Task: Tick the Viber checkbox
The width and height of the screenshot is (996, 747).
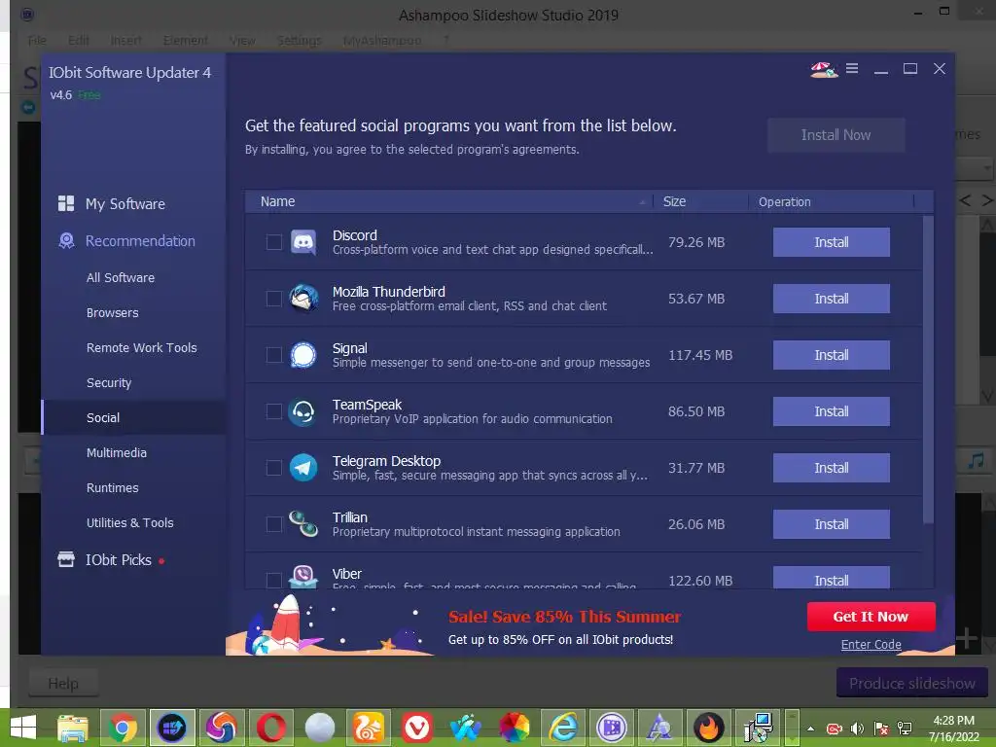Action: click(x=273, y=580)
